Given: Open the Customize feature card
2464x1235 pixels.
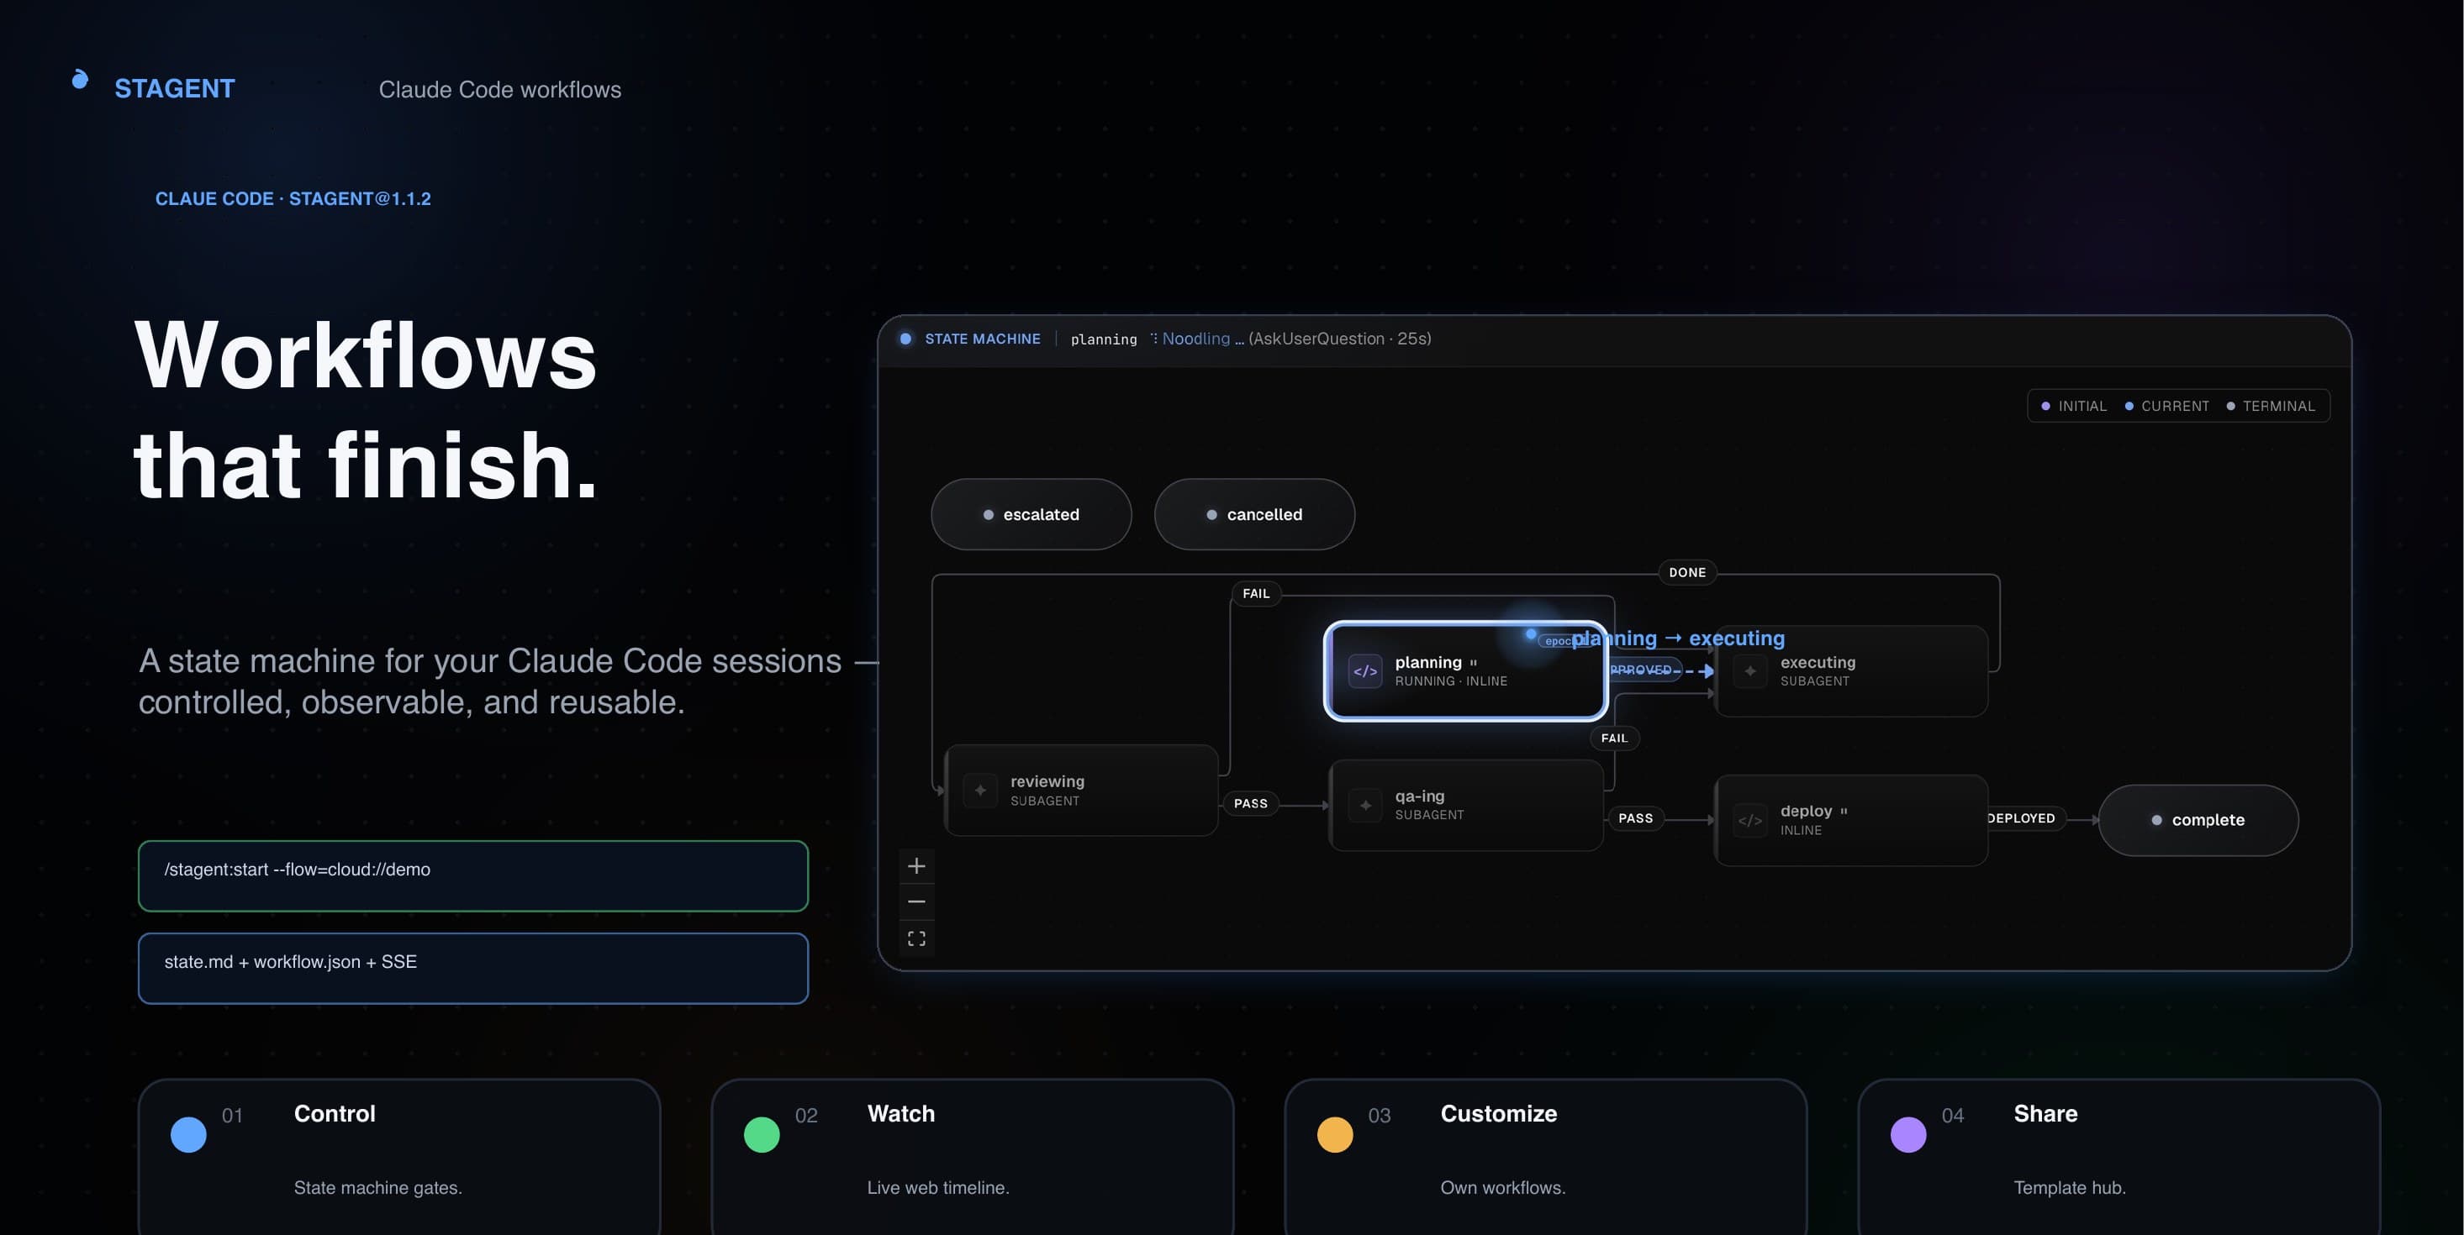Looking at the screenshot, I should coord(1546,1157).
